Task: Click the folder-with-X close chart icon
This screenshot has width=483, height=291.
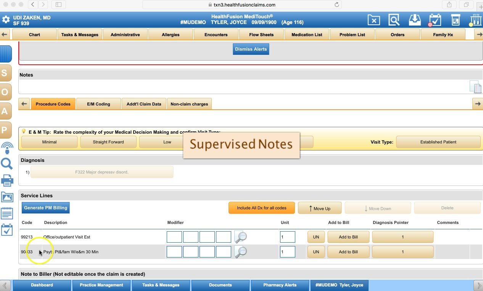Action: pos(374,20)
